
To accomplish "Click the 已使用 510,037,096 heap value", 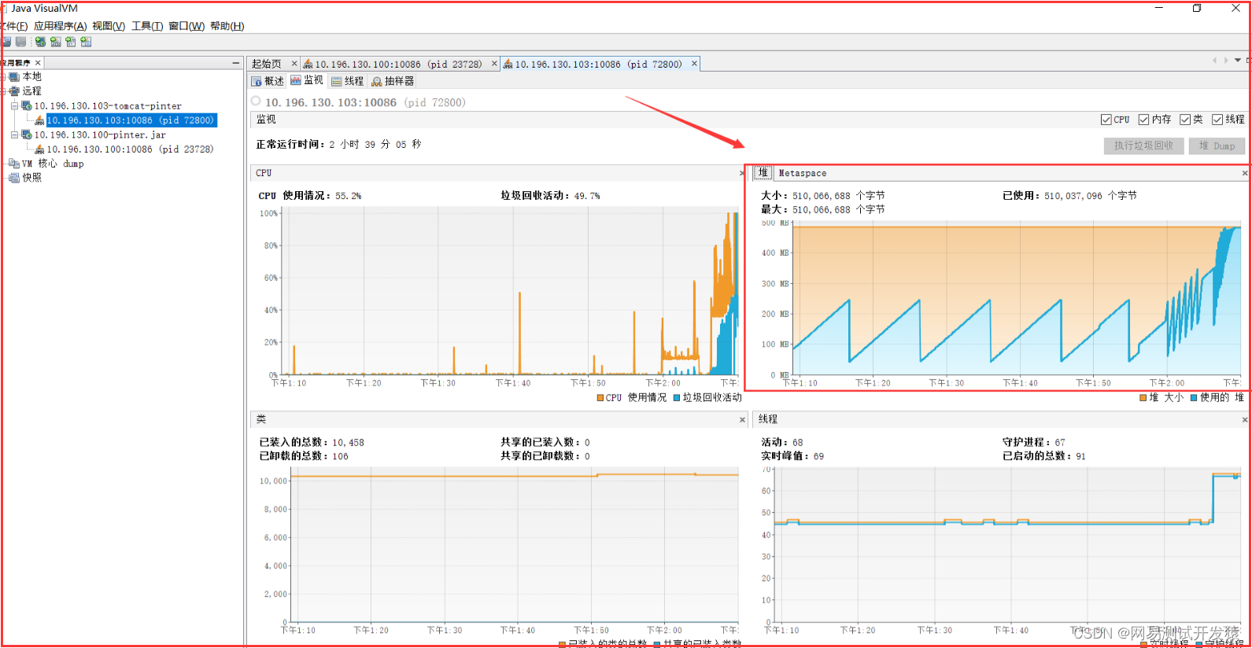I will click(1091, 196).
